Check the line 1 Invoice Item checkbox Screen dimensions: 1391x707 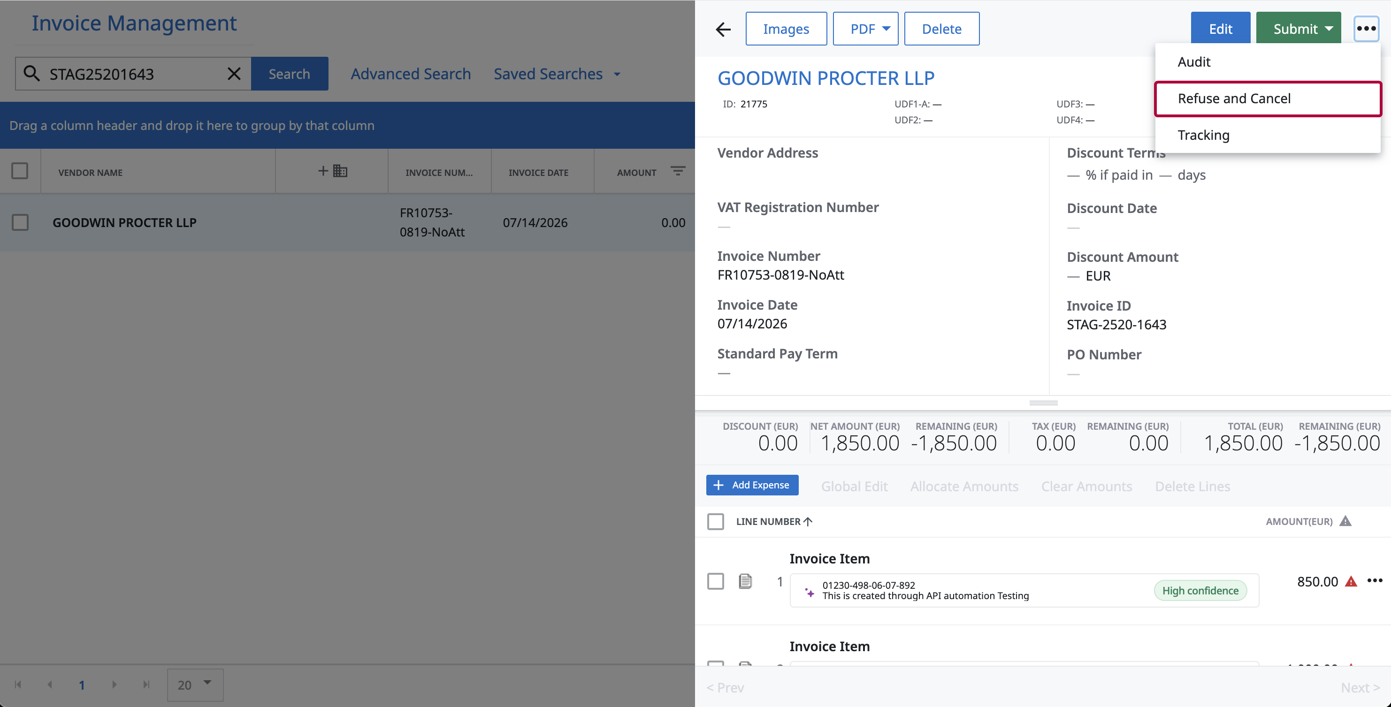click(716, 581)
